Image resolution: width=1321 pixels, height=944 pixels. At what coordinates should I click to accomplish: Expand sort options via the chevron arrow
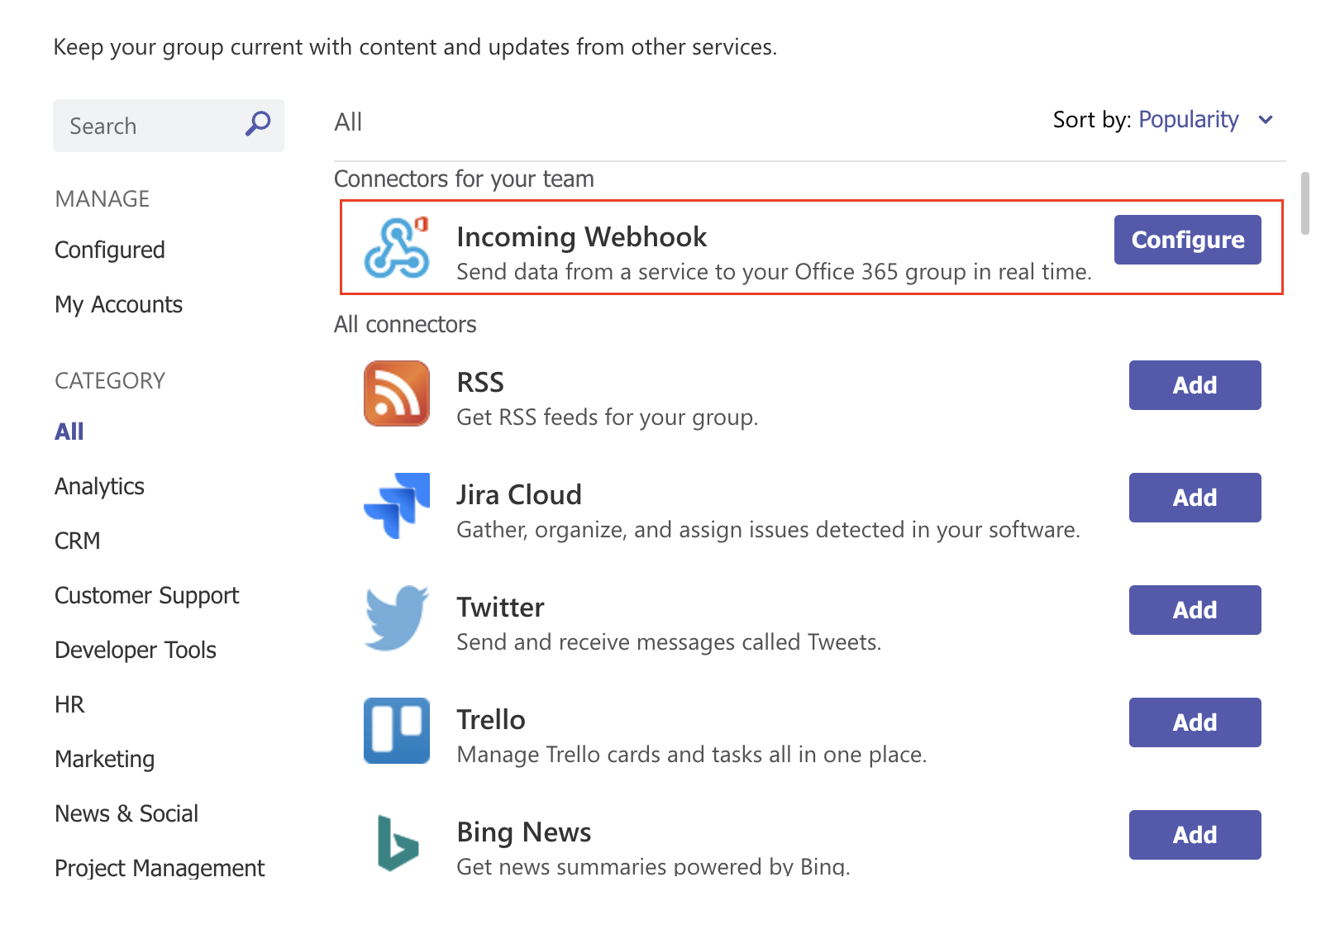(x=1266, y=121)
